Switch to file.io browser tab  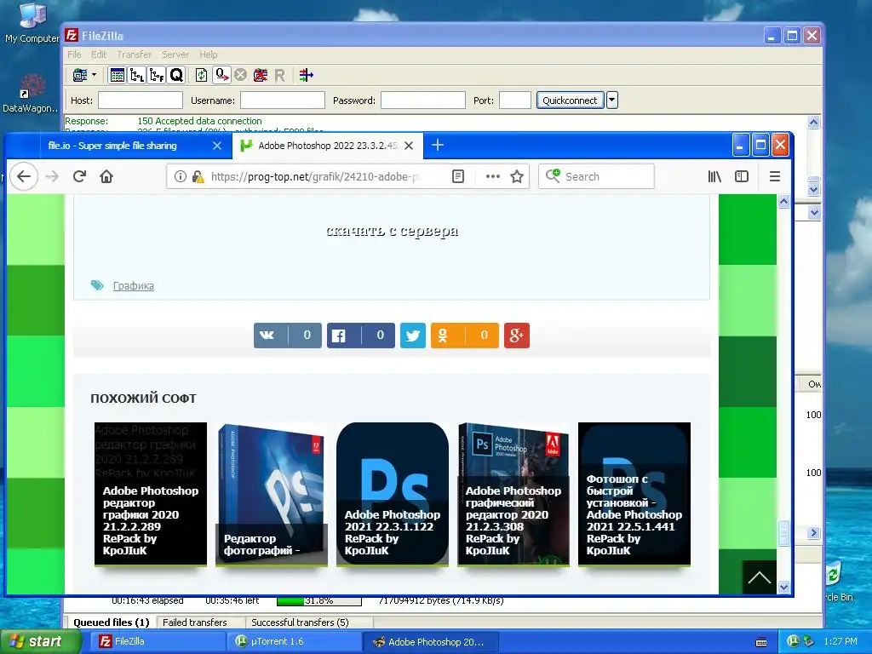coord(112,146)
